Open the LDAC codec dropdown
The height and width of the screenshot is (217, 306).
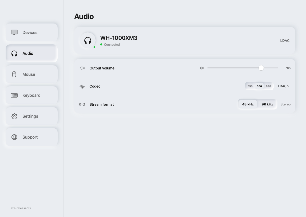pyautogui.click(x=284, y=86)
